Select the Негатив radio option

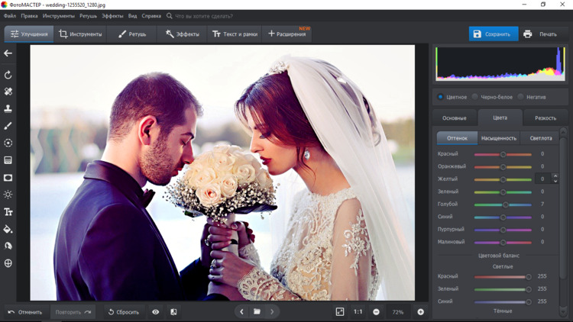(x=521, y=97)
